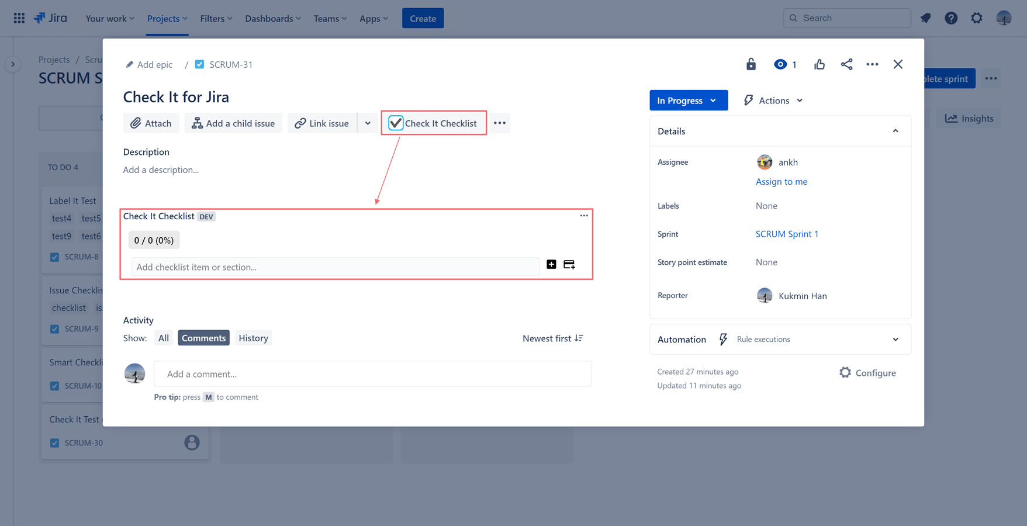The height and width of the screenshot is (526, 1027).
Task: Click the Create button
Action: (x=423, y=18)
